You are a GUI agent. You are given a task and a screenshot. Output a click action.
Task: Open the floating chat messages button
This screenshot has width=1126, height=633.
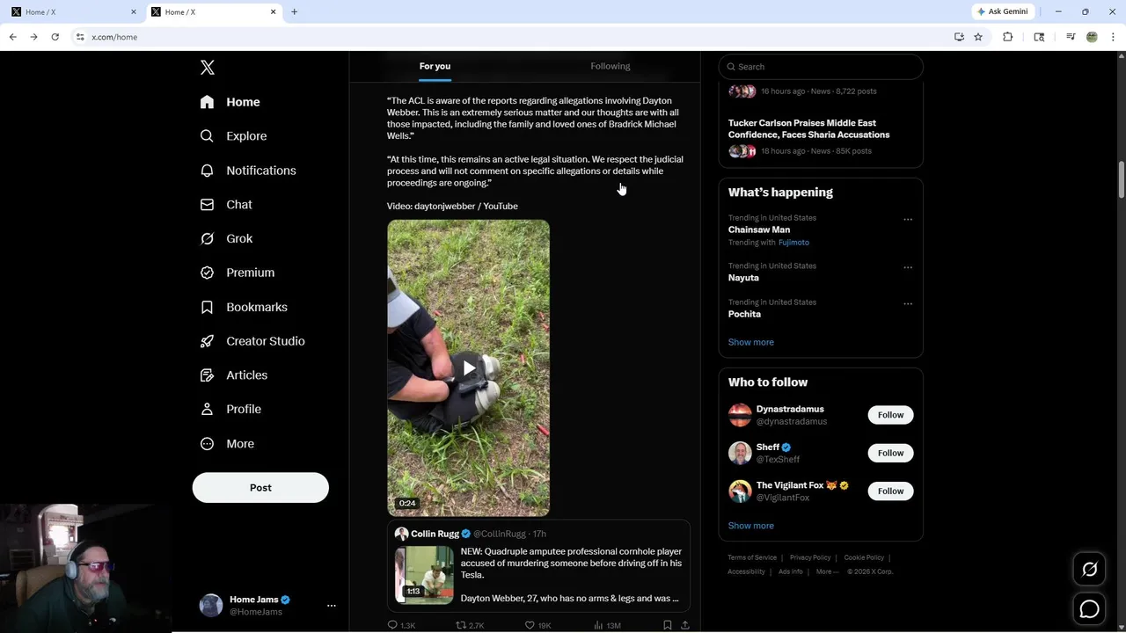(1089, 608)
